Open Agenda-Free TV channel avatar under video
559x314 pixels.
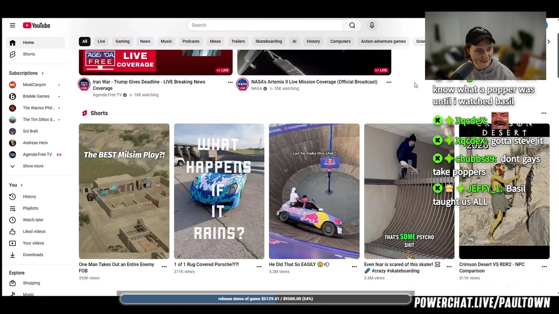(x=84, y=85)
